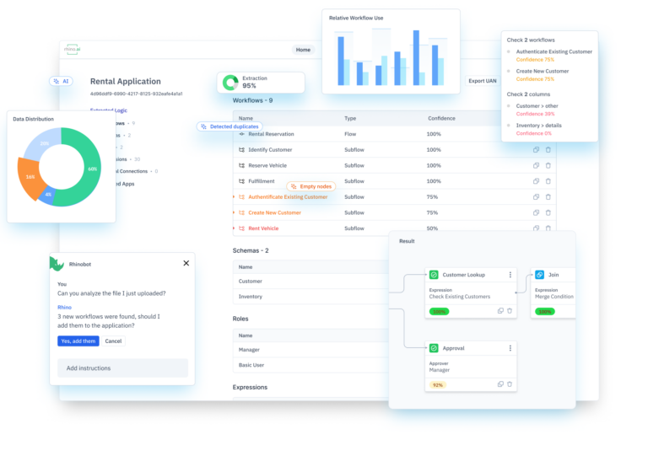Click the Extraction 95% progress ring
Viewport: 648px width, 456px height.
click(x=230, y=82)
